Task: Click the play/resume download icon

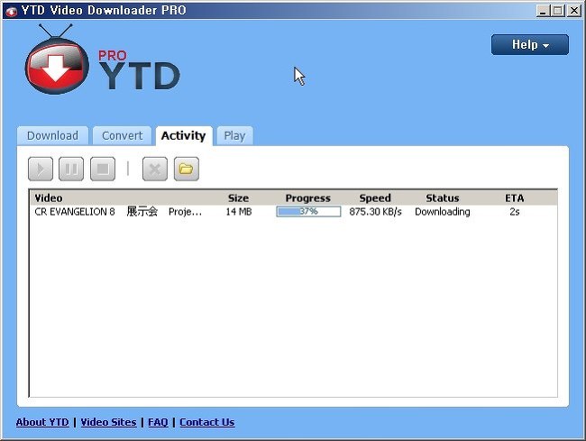Action: 41,170
